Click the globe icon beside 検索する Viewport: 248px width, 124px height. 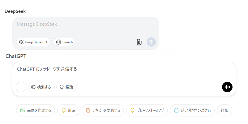(33, 87)
